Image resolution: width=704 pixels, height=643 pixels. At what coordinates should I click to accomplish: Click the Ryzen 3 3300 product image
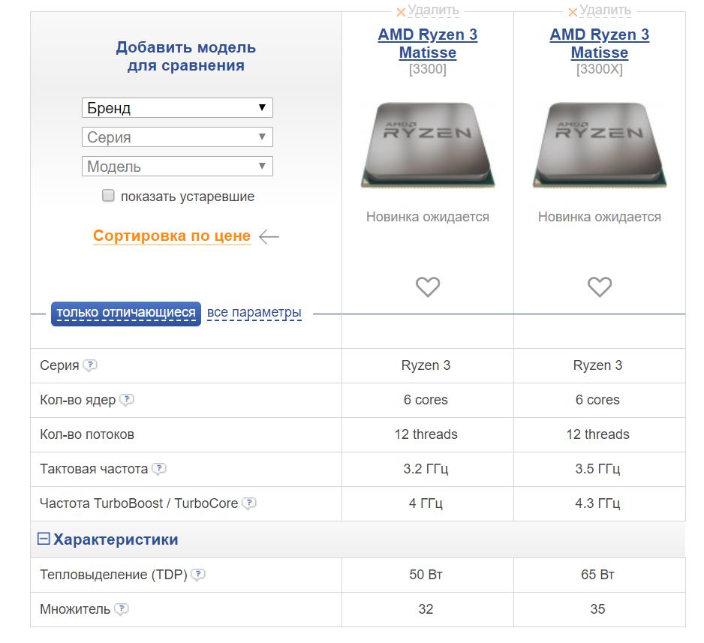tap(428, 146)
